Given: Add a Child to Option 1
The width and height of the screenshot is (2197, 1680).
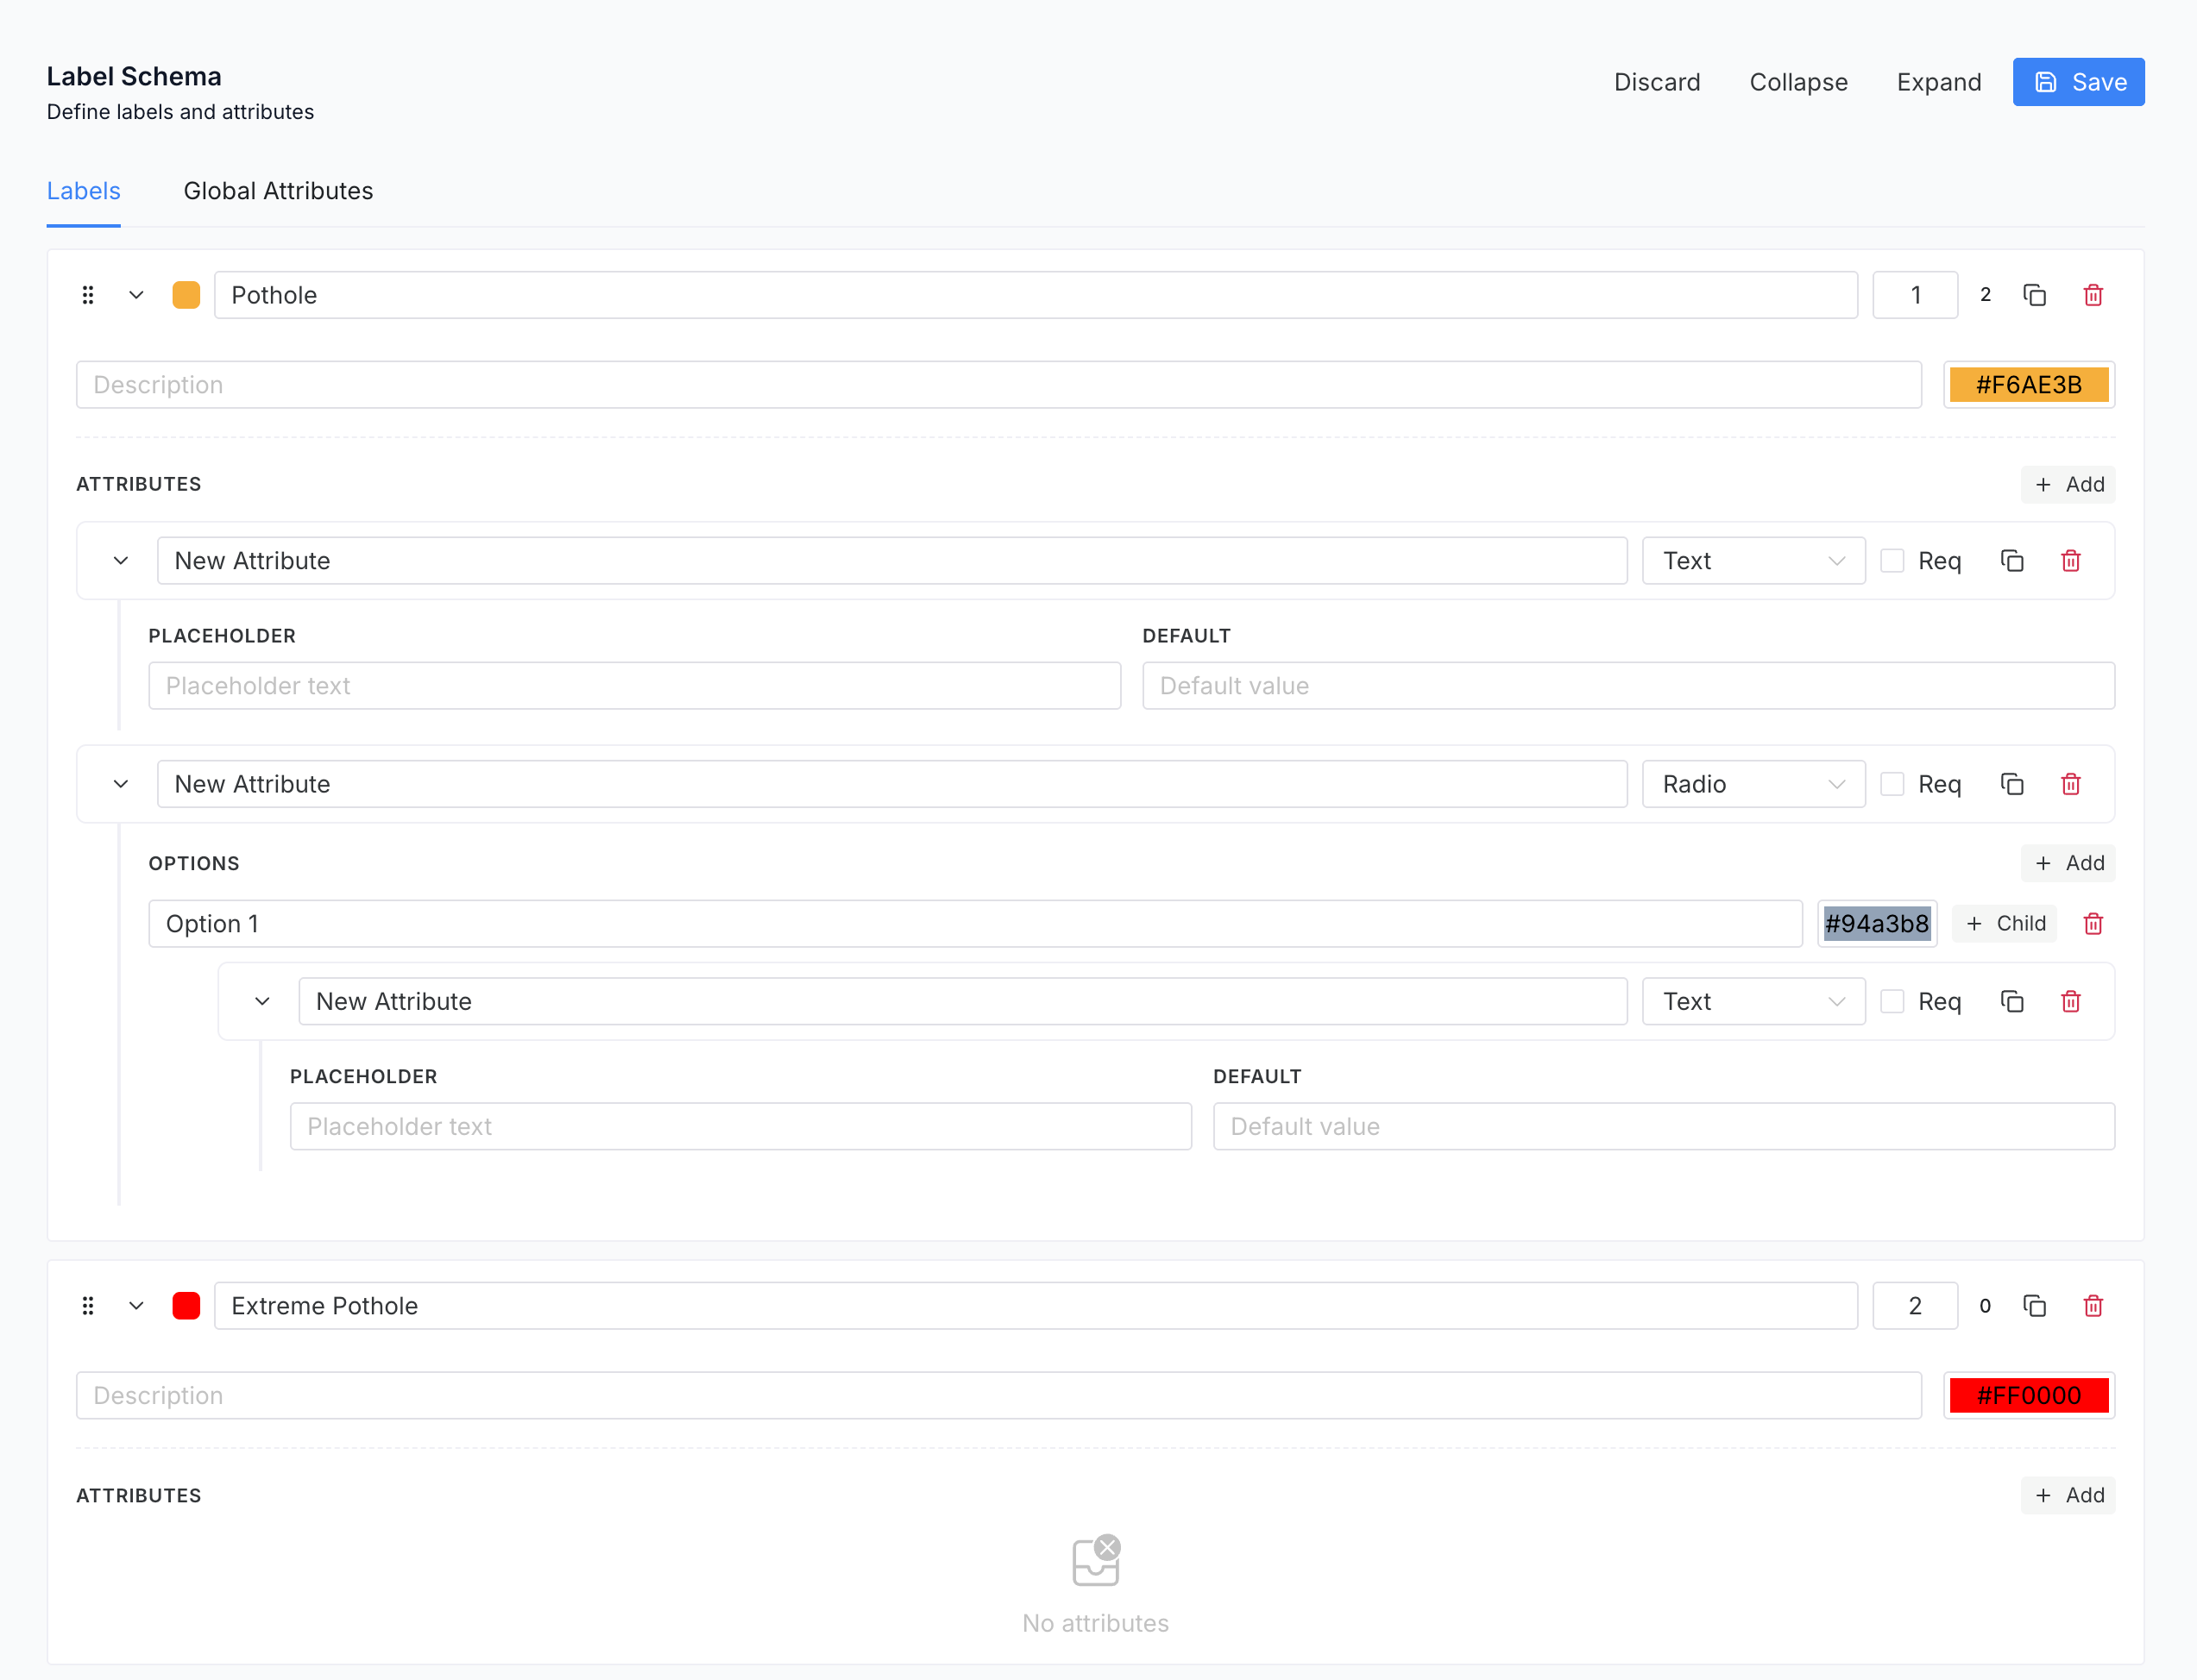Looking at the screenshot, I should click(2005, 924).
